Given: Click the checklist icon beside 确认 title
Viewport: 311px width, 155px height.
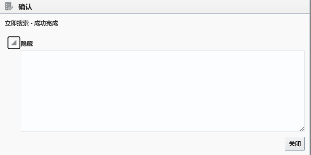Looking at the screenshot, I should pos(9,6).
